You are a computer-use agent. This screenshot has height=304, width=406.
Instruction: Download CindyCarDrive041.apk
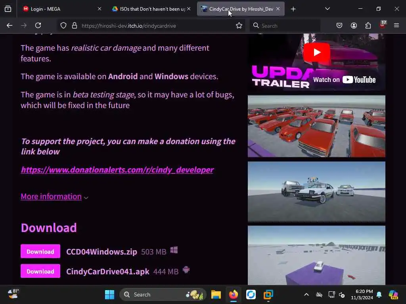pos(40,271)
